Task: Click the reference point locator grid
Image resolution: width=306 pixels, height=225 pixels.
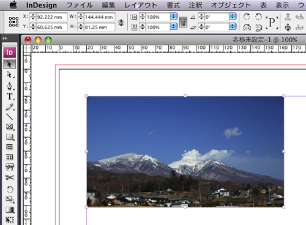Action: pyautogui.click(x=14, y=22)
